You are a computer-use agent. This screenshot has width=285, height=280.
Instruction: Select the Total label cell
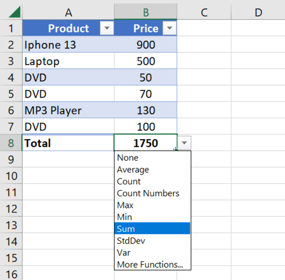pyautogui.click(x=68, y=143)
